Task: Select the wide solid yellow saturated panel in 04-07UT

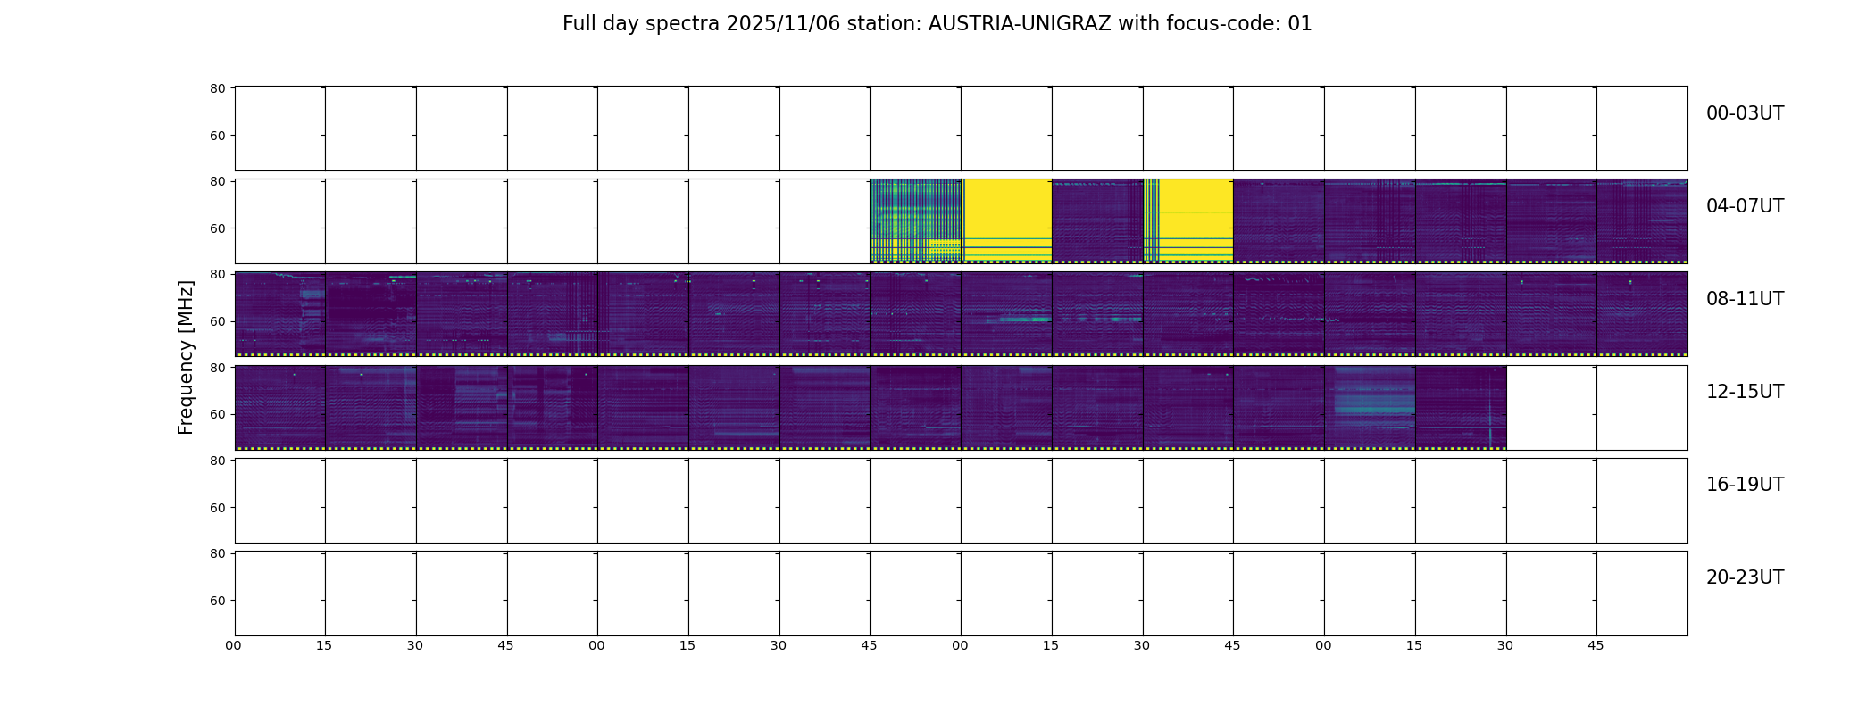Action: point(1007,220)
